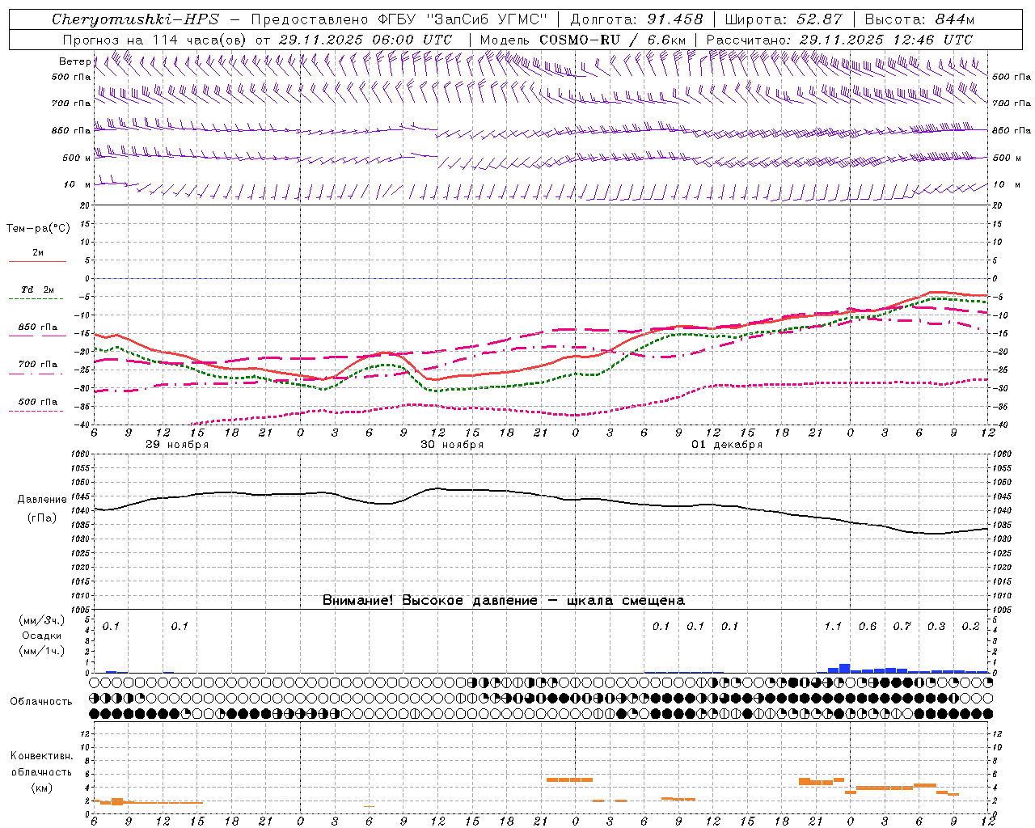Select the 'Модель COSMO-RU / 6.6км' text
Image resolution: width=1035 pixels, height=828 pixels.
click(582, 40)
